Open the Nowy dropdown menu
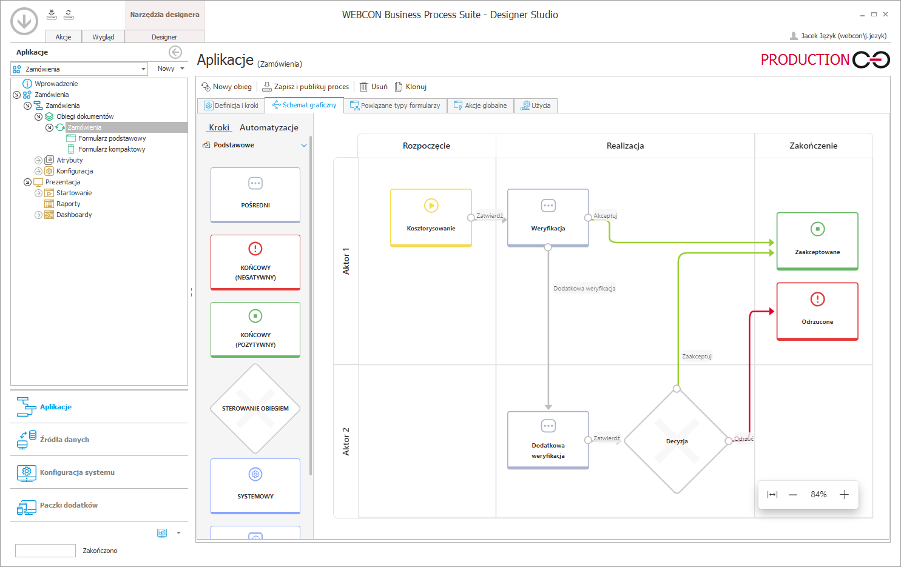The height and width of the screenshot is (567, 901). pos(170,69)
